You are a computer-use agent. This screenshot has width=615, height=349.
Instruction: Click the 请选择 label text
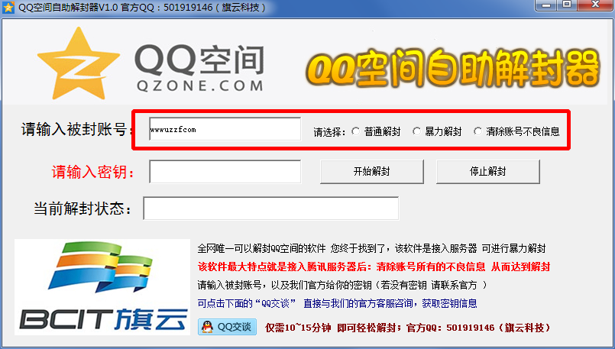(x=329, y=132)
